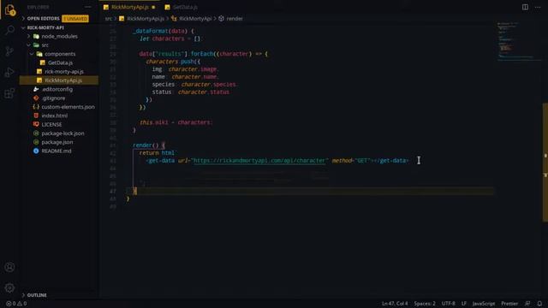Change end of line sequence LF

coord(464,304)
